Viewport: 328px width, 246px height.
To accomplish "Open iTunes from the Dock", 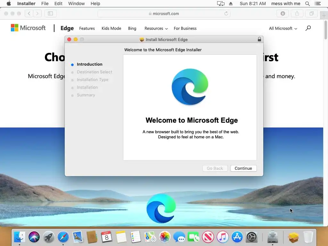I will 223,237.
